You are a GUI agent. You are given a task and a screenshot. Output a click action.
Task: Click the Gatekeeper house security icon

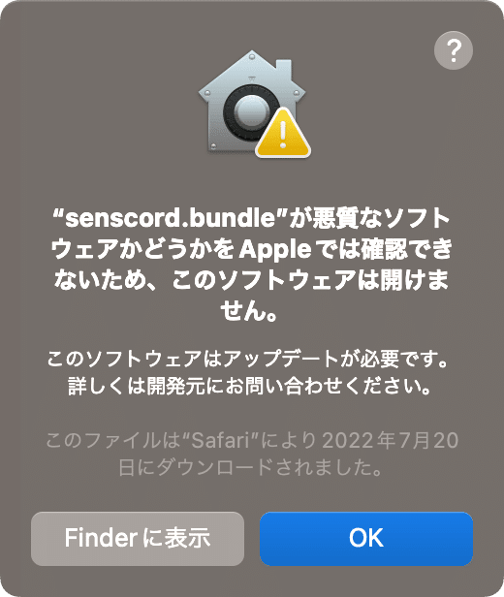pos(254,104)
